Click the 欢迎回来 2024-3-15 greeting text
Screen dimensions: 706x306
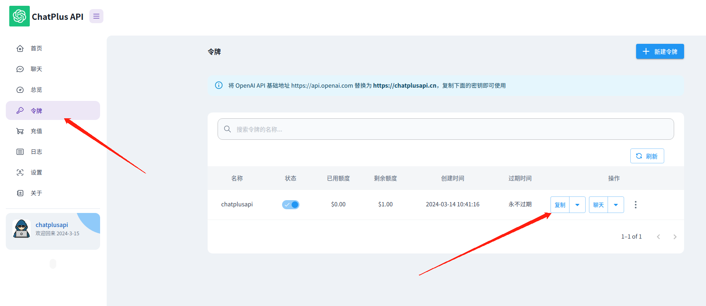[57, 234]
